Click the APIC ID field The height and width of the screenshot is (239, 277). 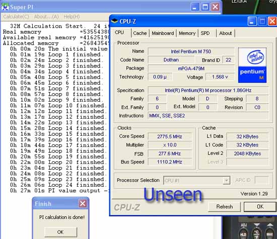261,180
